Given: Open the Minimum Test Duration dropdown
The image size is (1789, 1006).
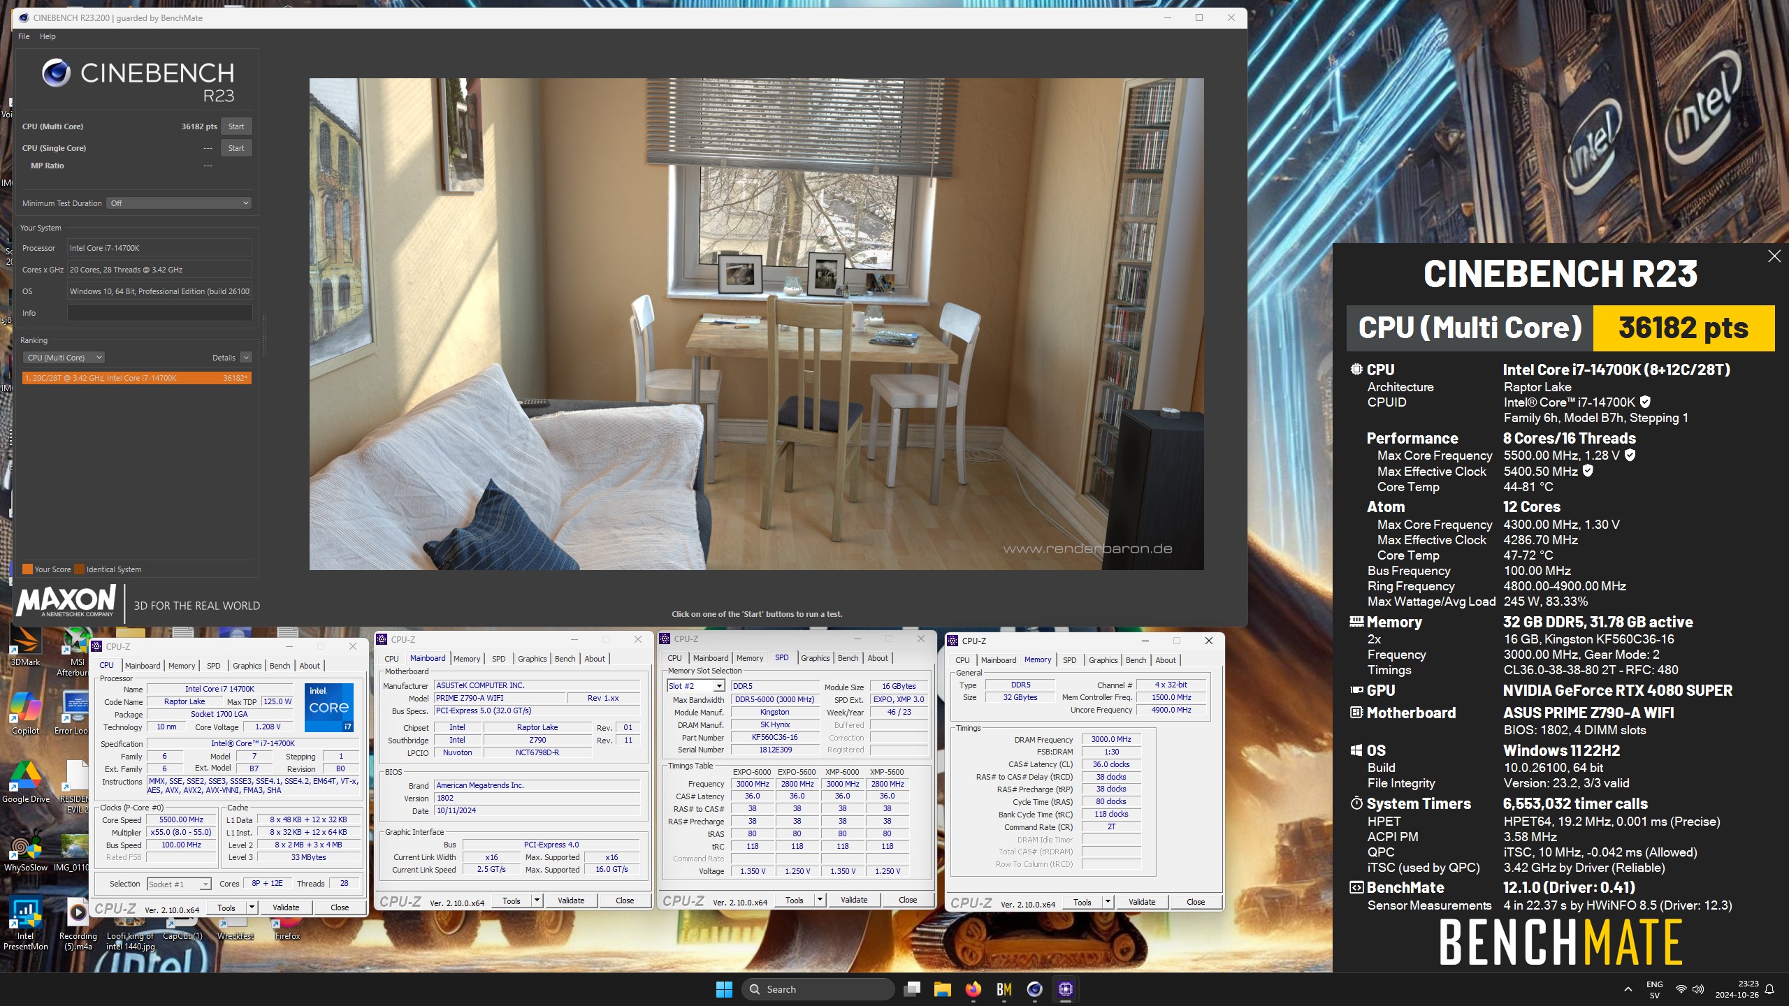Looking at the screenshot, I should click(179, 203).
